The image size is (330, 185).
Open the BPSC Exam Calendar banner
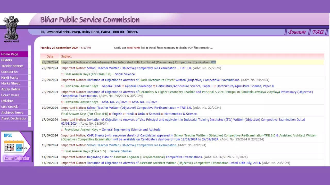(x=17, y=147)
